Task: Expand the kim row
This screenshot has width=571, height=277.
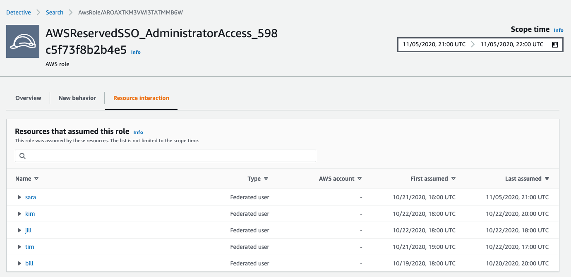Action: tap(19, 214)
